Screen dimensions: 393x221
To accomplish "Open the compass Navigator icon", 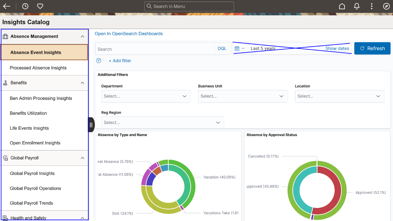I will (x=386, y=6).
